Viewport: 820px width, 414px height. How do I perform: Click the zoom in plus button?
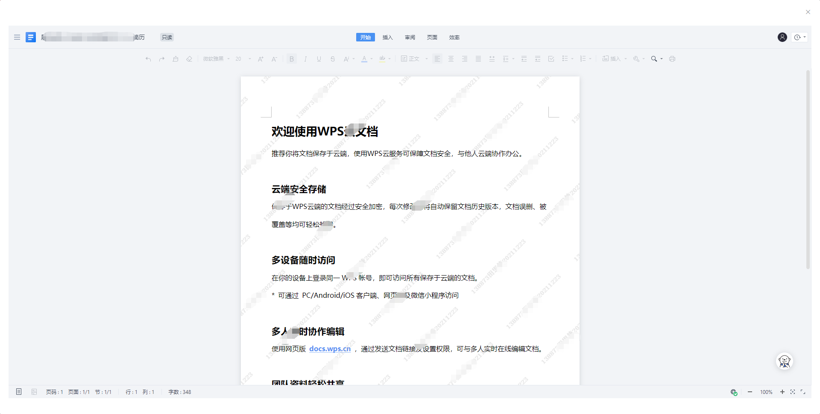coord(782,392)
